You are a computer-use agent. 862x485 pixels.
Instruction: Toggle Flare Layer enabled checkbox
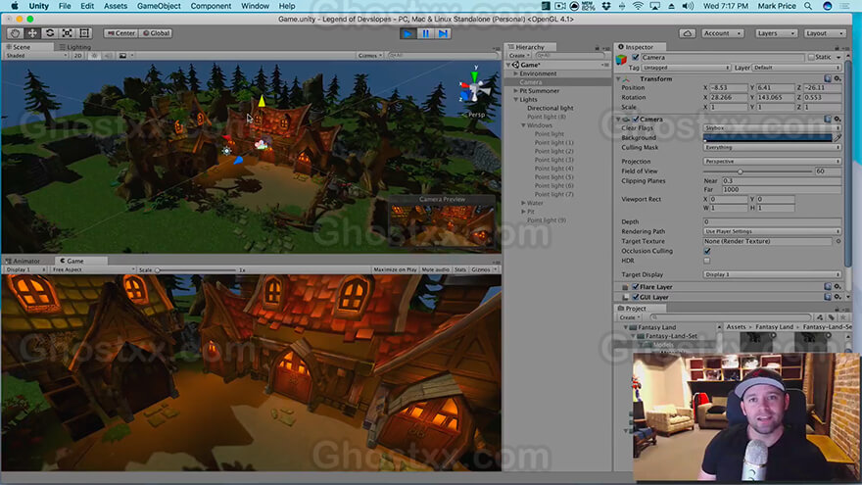[x=636, y=286]
